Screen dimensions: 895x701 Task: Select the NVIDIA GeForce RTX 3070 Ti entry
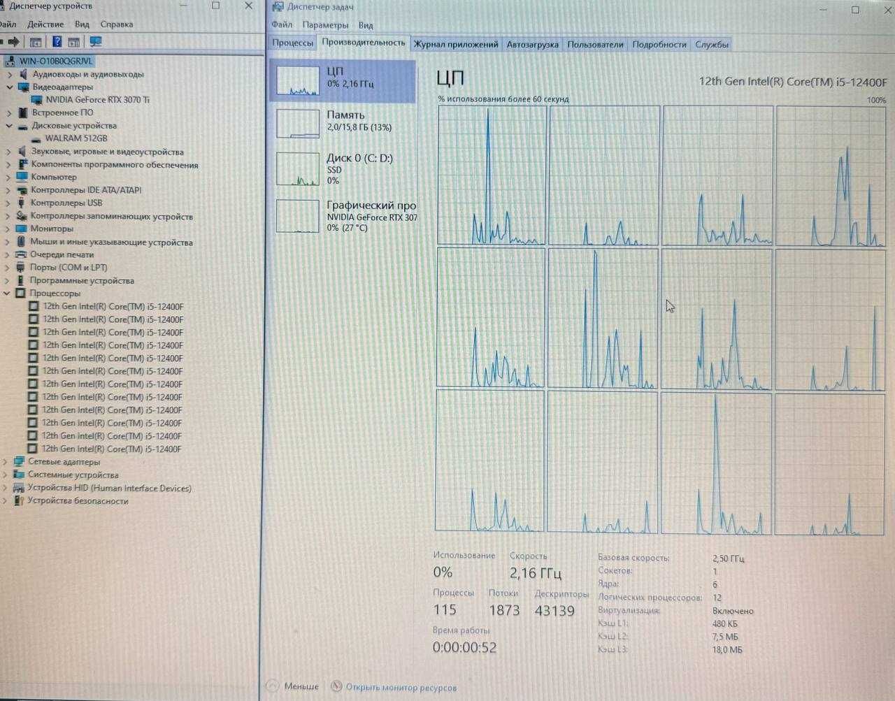pos(98,100)
